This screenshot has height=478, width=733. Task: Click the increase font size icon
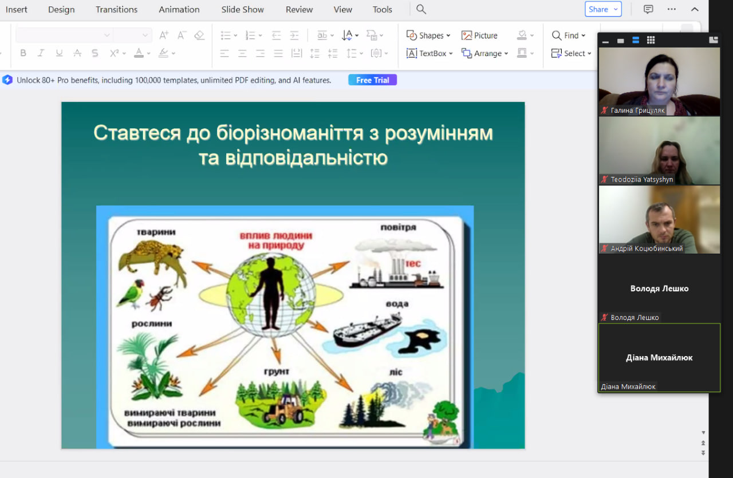pos(164,35)
